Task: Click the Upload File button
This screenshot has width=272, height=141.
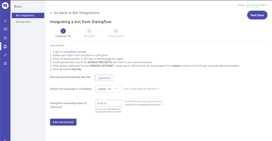Action: click(104, 78)
